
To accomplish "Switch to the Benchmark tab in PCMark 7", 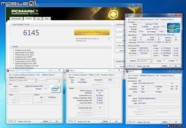I will [16, 18].
